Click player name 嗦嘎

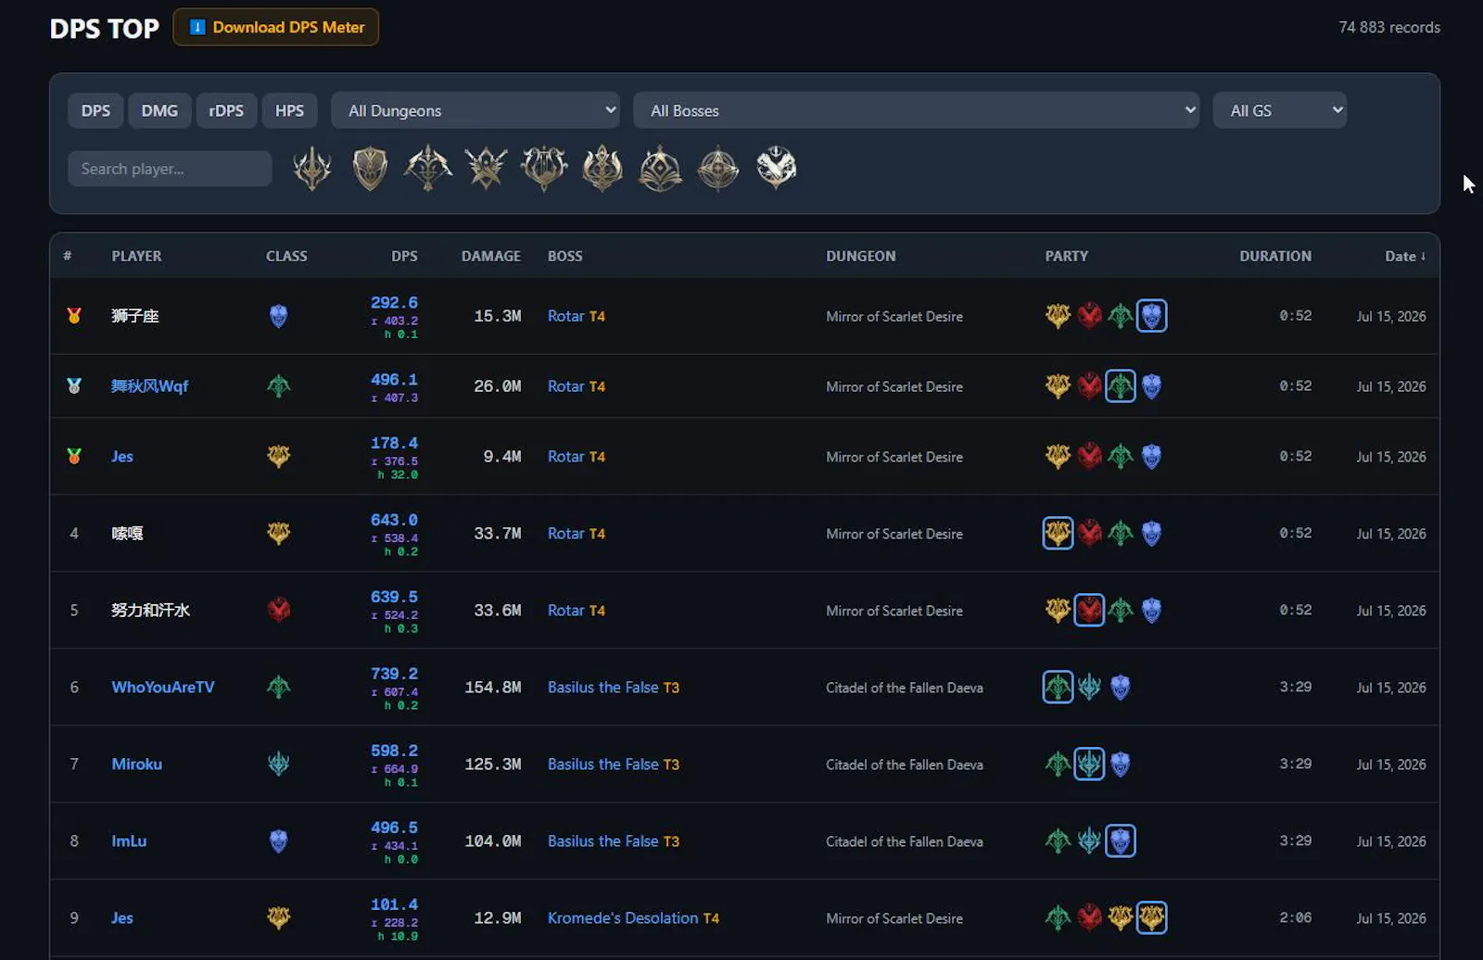127,533
